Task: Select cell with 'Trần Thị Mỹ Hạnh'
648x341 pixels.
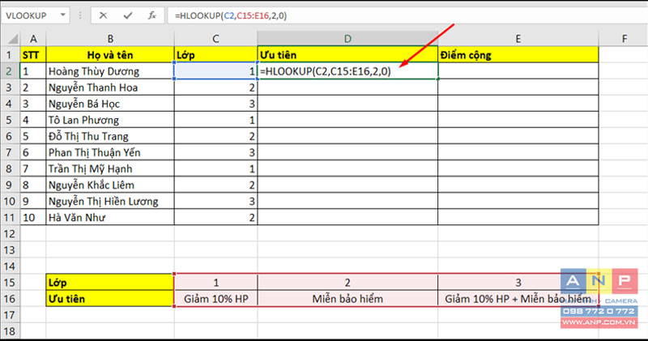Action: click(110, 168)
